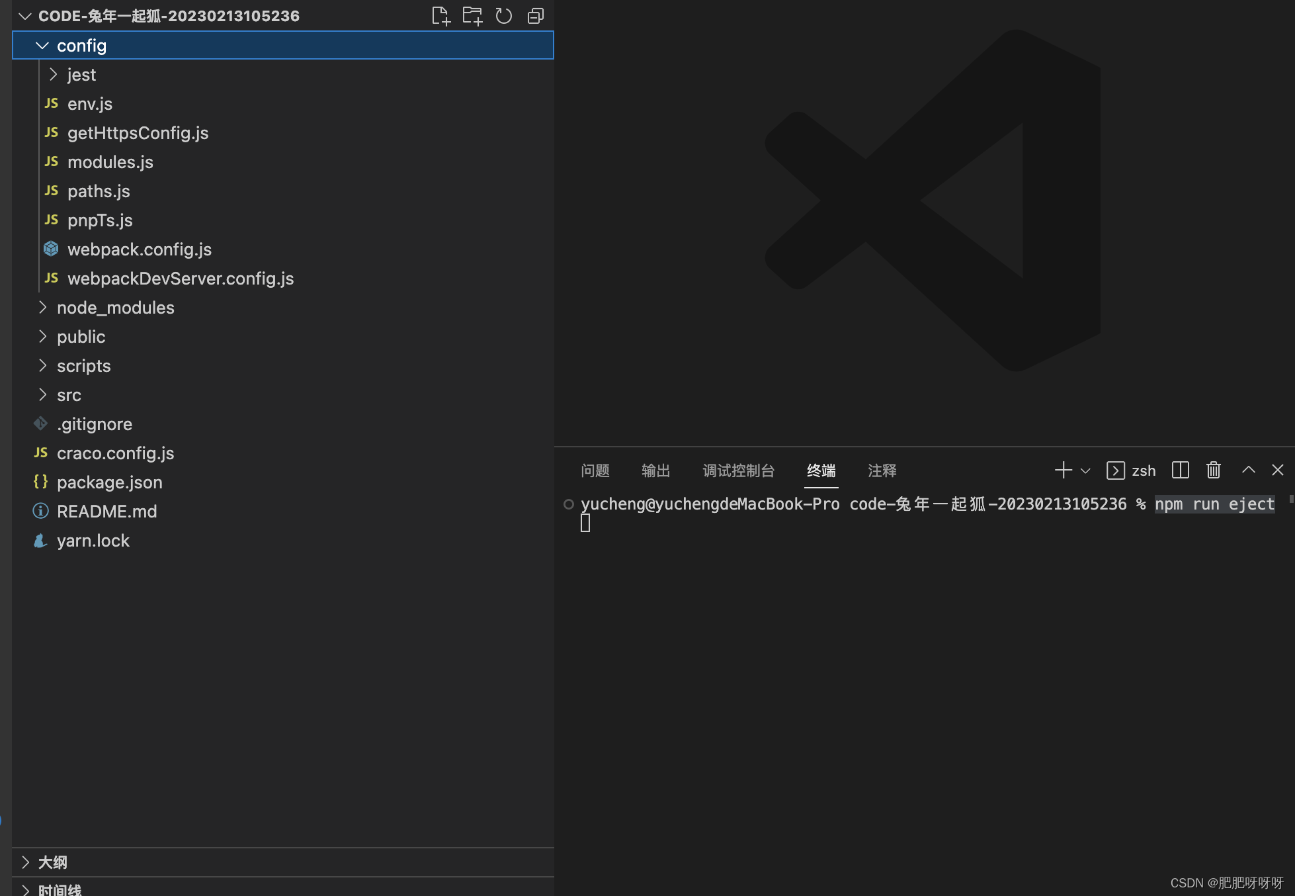
Task: Select the package.json file
Action: coord(110,482)
